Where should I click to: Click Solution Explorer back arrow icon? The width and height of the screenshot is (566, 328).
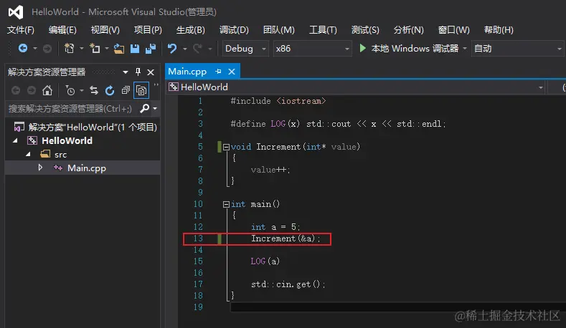pyautogui.click(x=16, y=90)
